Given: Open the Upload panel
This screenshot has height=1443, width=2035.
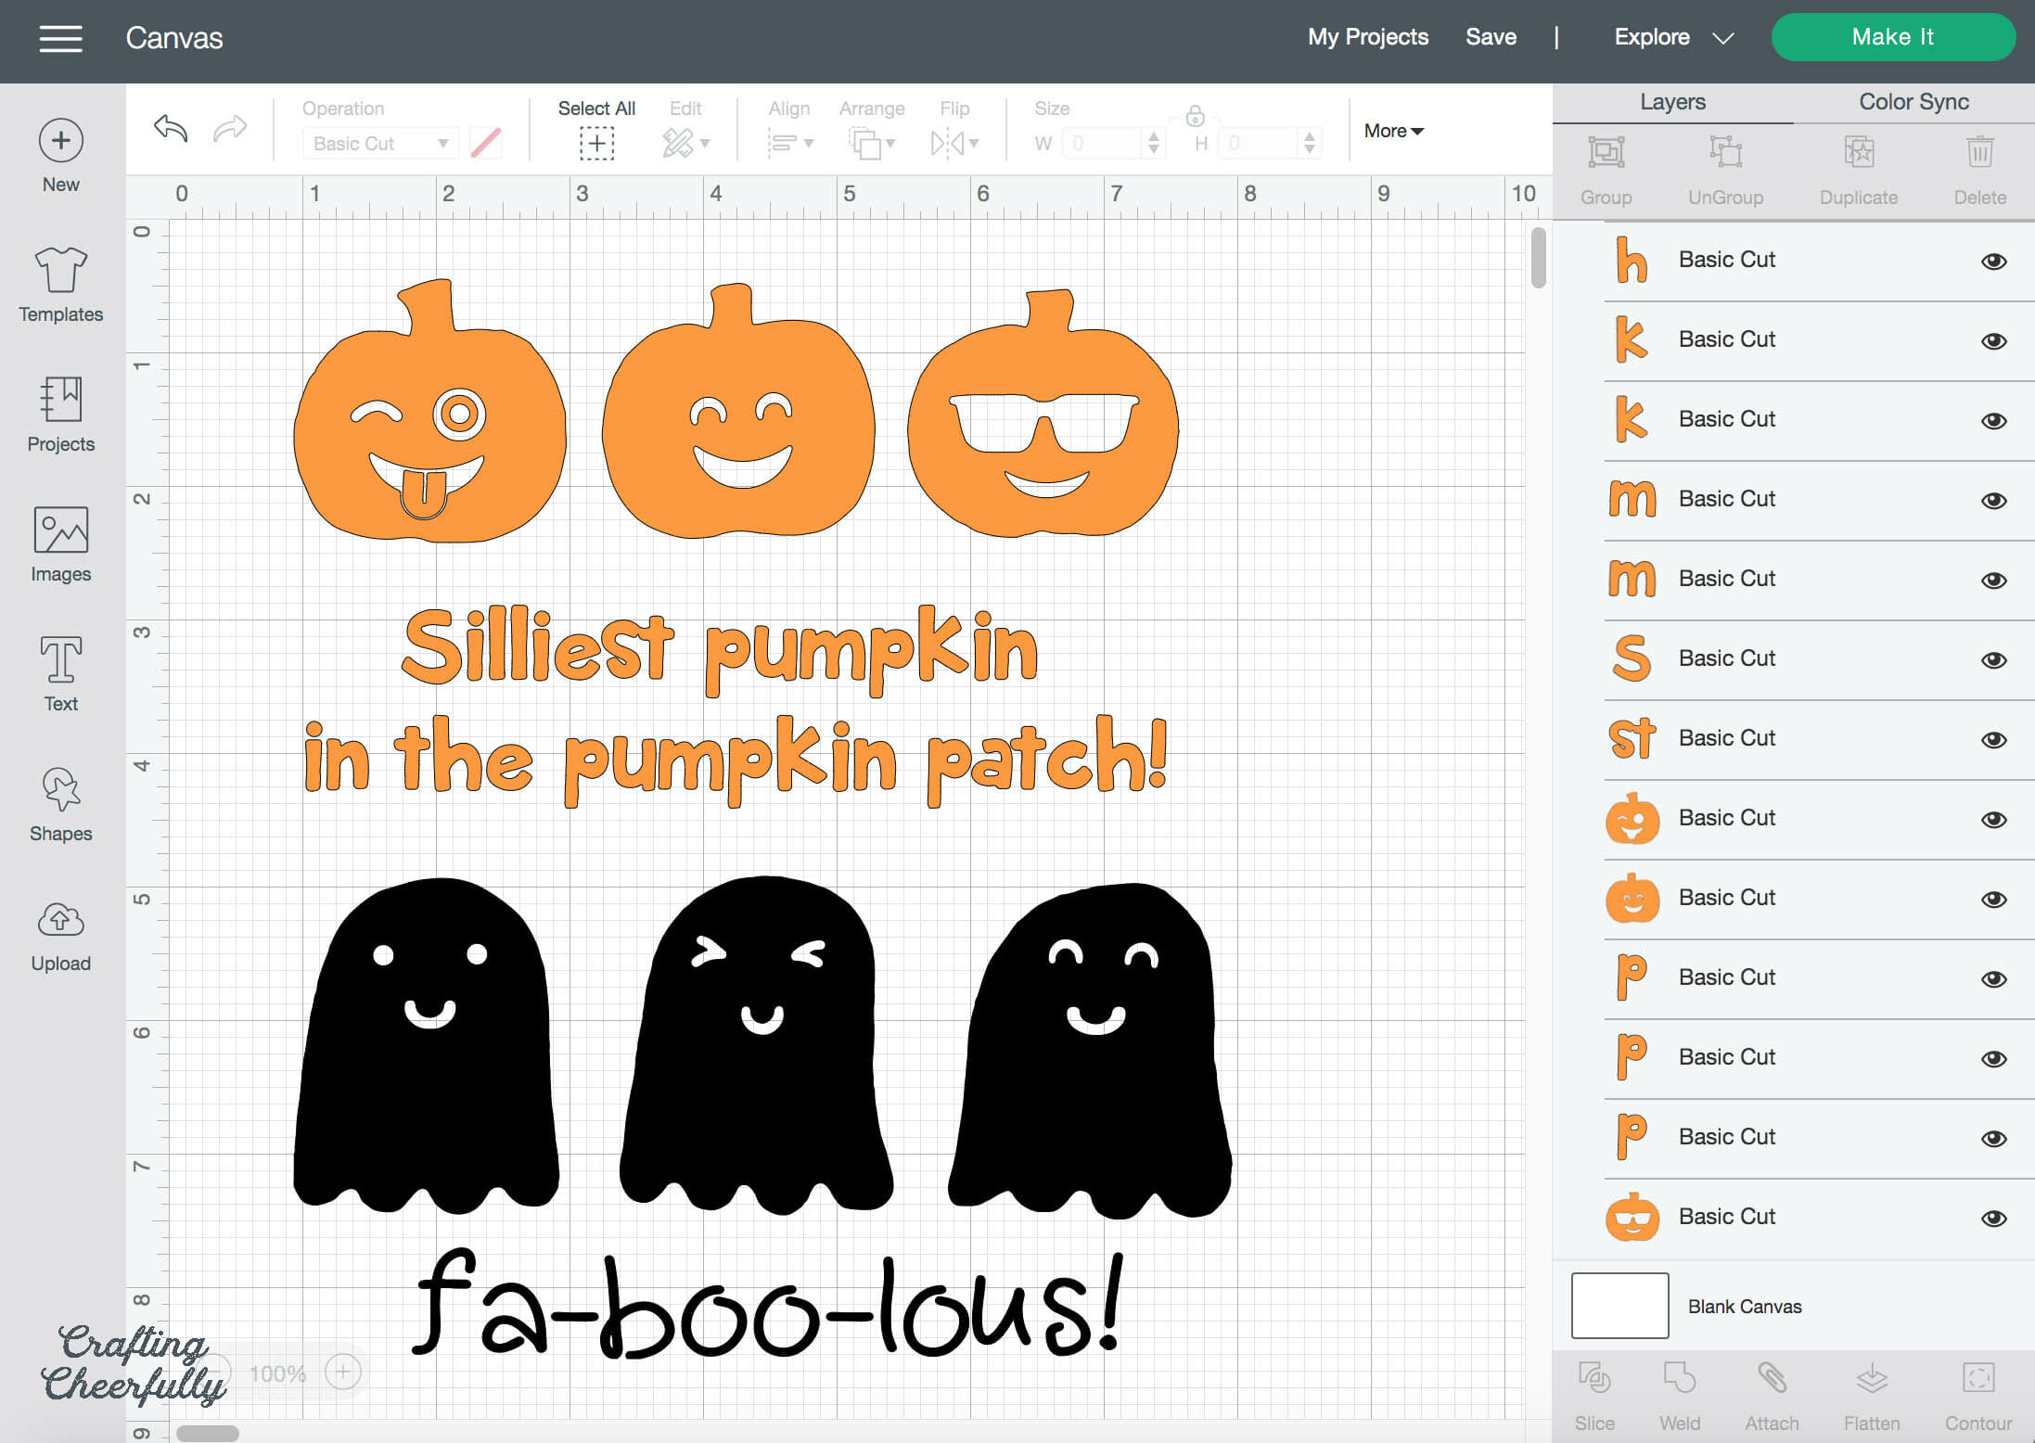Looking at the screenshot, I should point(59,932).
